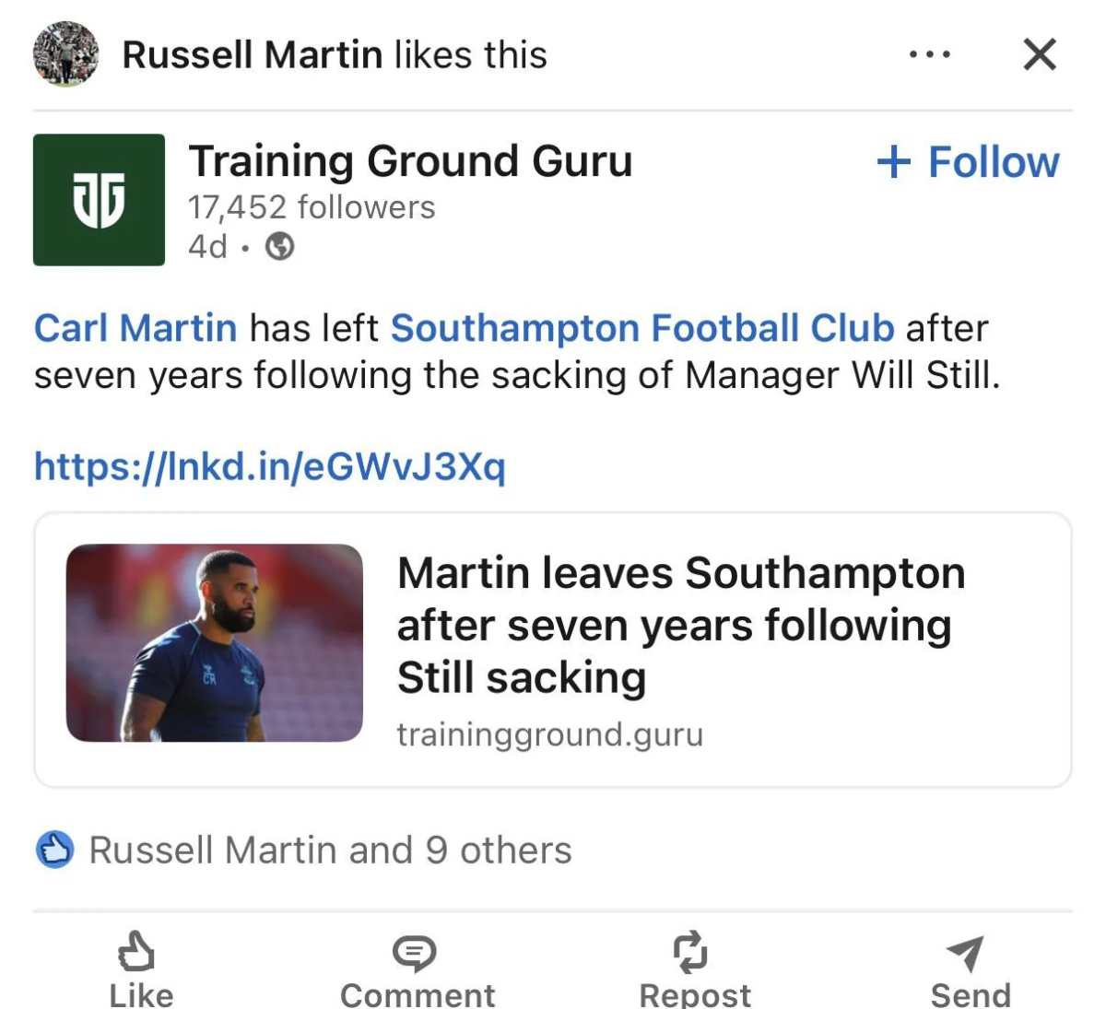Click Russell Martin's profile picture

[65, 54]
